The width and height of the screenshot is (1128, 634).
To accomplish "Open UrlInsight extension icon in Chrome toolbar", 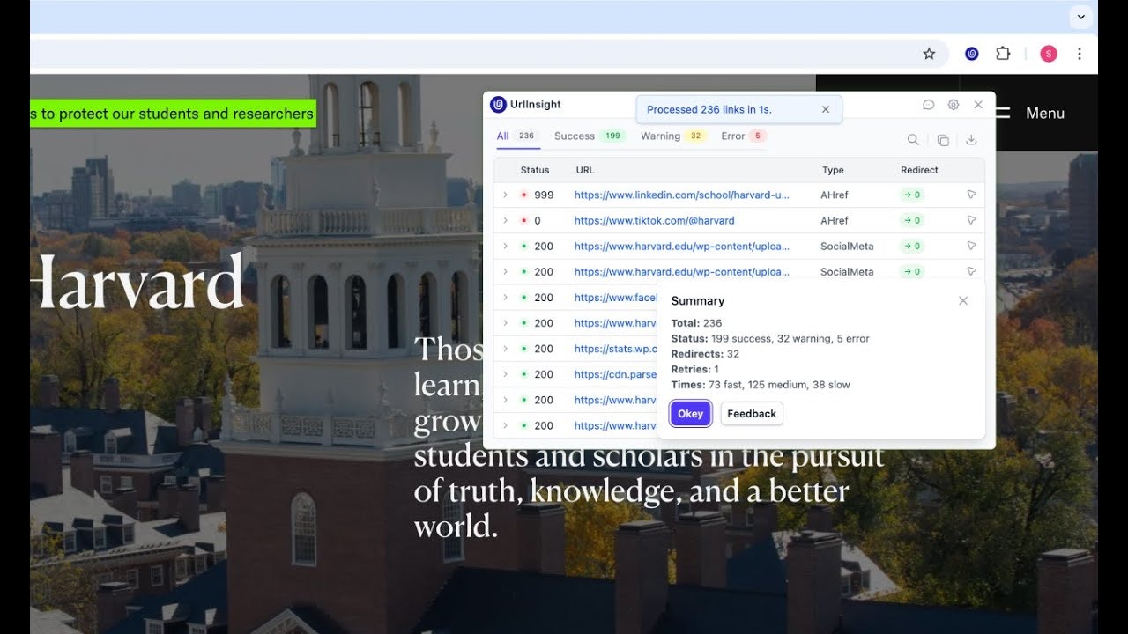I will point(971,54).
